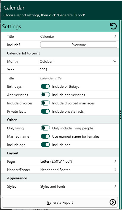Turn on Include divorced marriages switch

pos(45,103)
